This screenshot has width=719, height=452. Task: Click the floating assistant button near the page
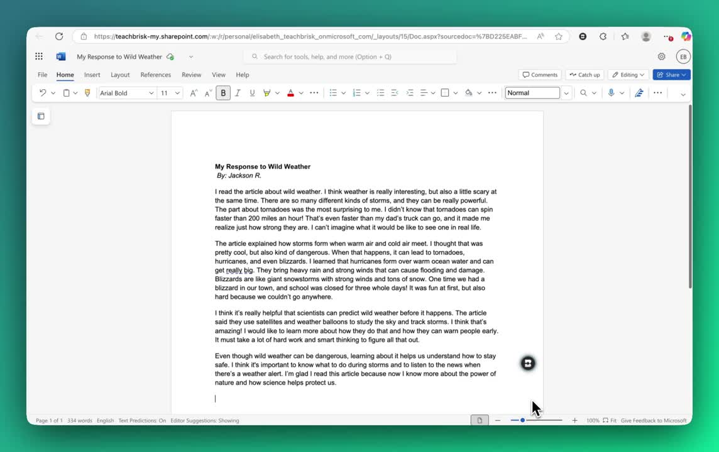click(528, 363)
